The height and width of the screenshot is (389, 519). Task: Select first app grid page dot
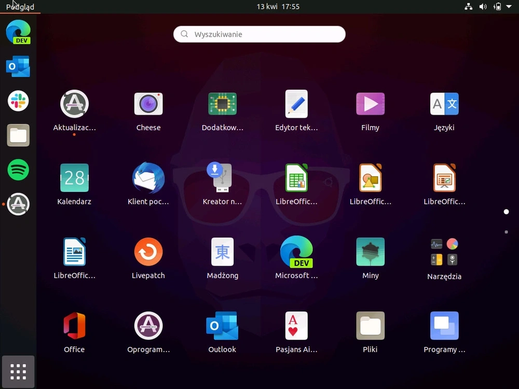point(506,212)
